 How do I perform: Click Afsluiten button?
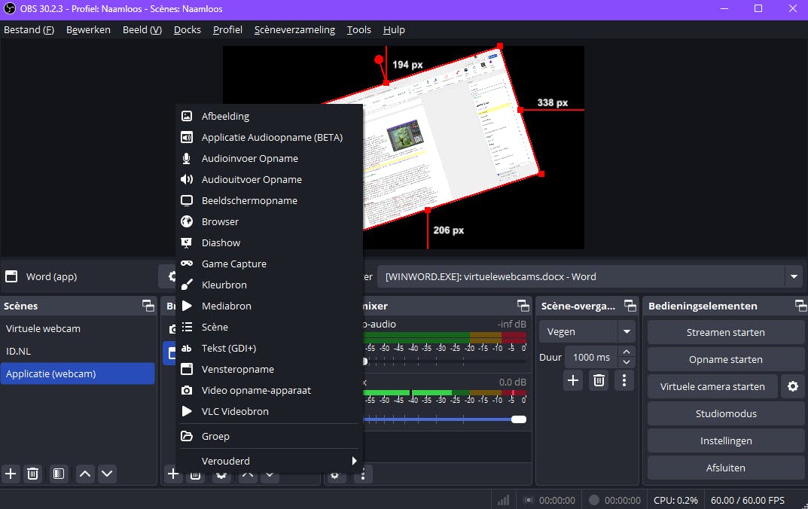pyautogui.click(x=726, y=468)
